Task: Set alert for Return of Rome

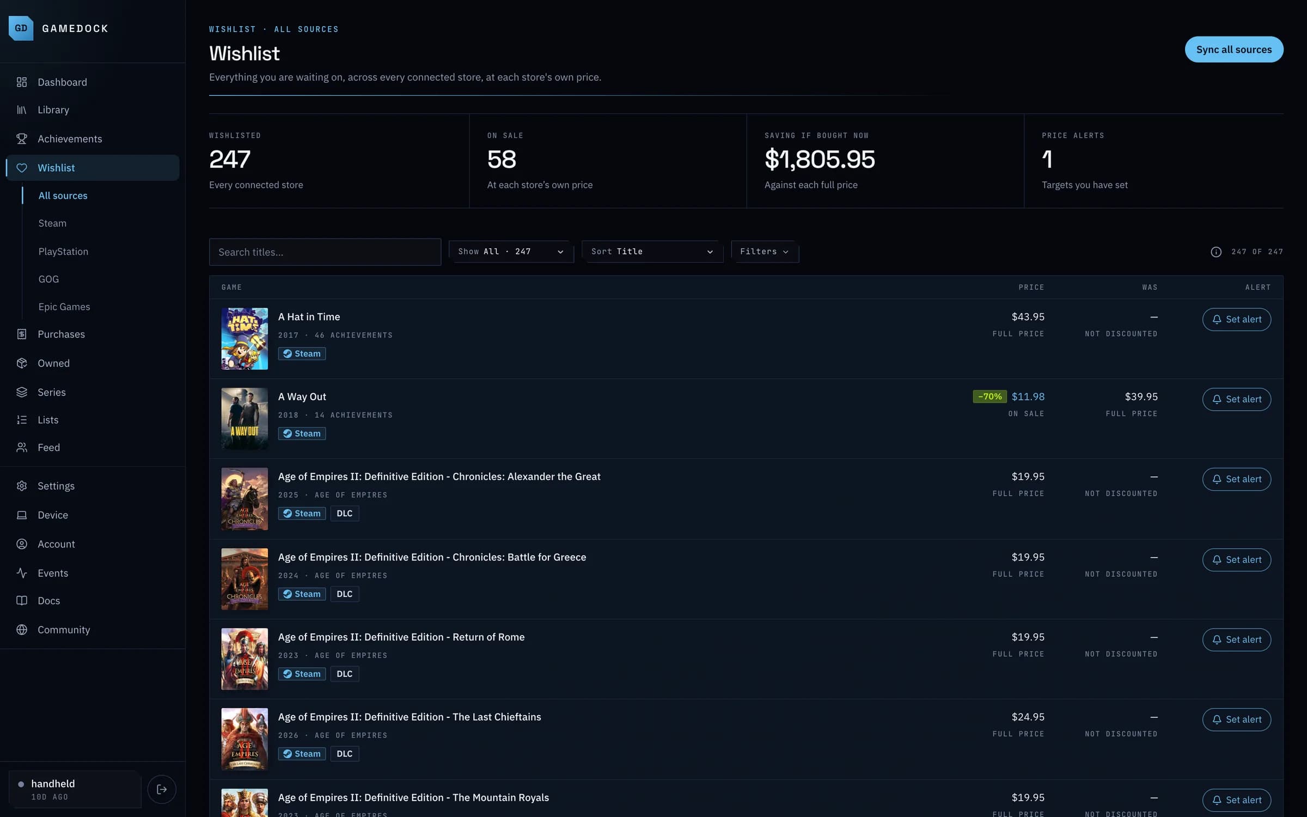Action: pyautogui.click(x=1237, y=640)
